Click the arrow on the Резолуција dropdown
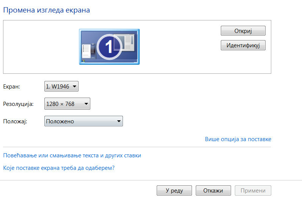 (x=86, y=104)
